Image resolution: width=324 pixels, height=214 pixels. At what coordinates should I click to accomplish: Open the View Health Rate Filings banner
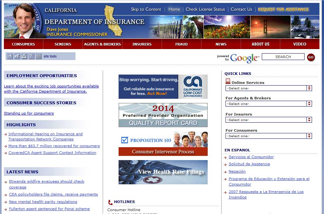tap(163, 172)
